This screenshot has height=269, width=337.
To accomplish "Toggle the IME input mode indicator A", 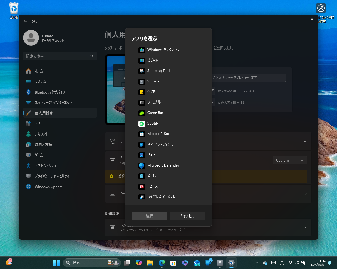I will 282,263.
